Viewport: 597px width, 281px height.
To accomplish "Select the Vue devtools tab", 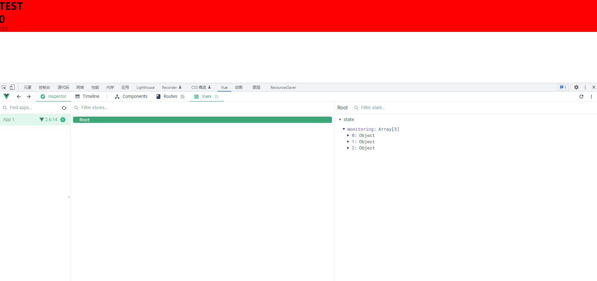I will coord(224,88).
